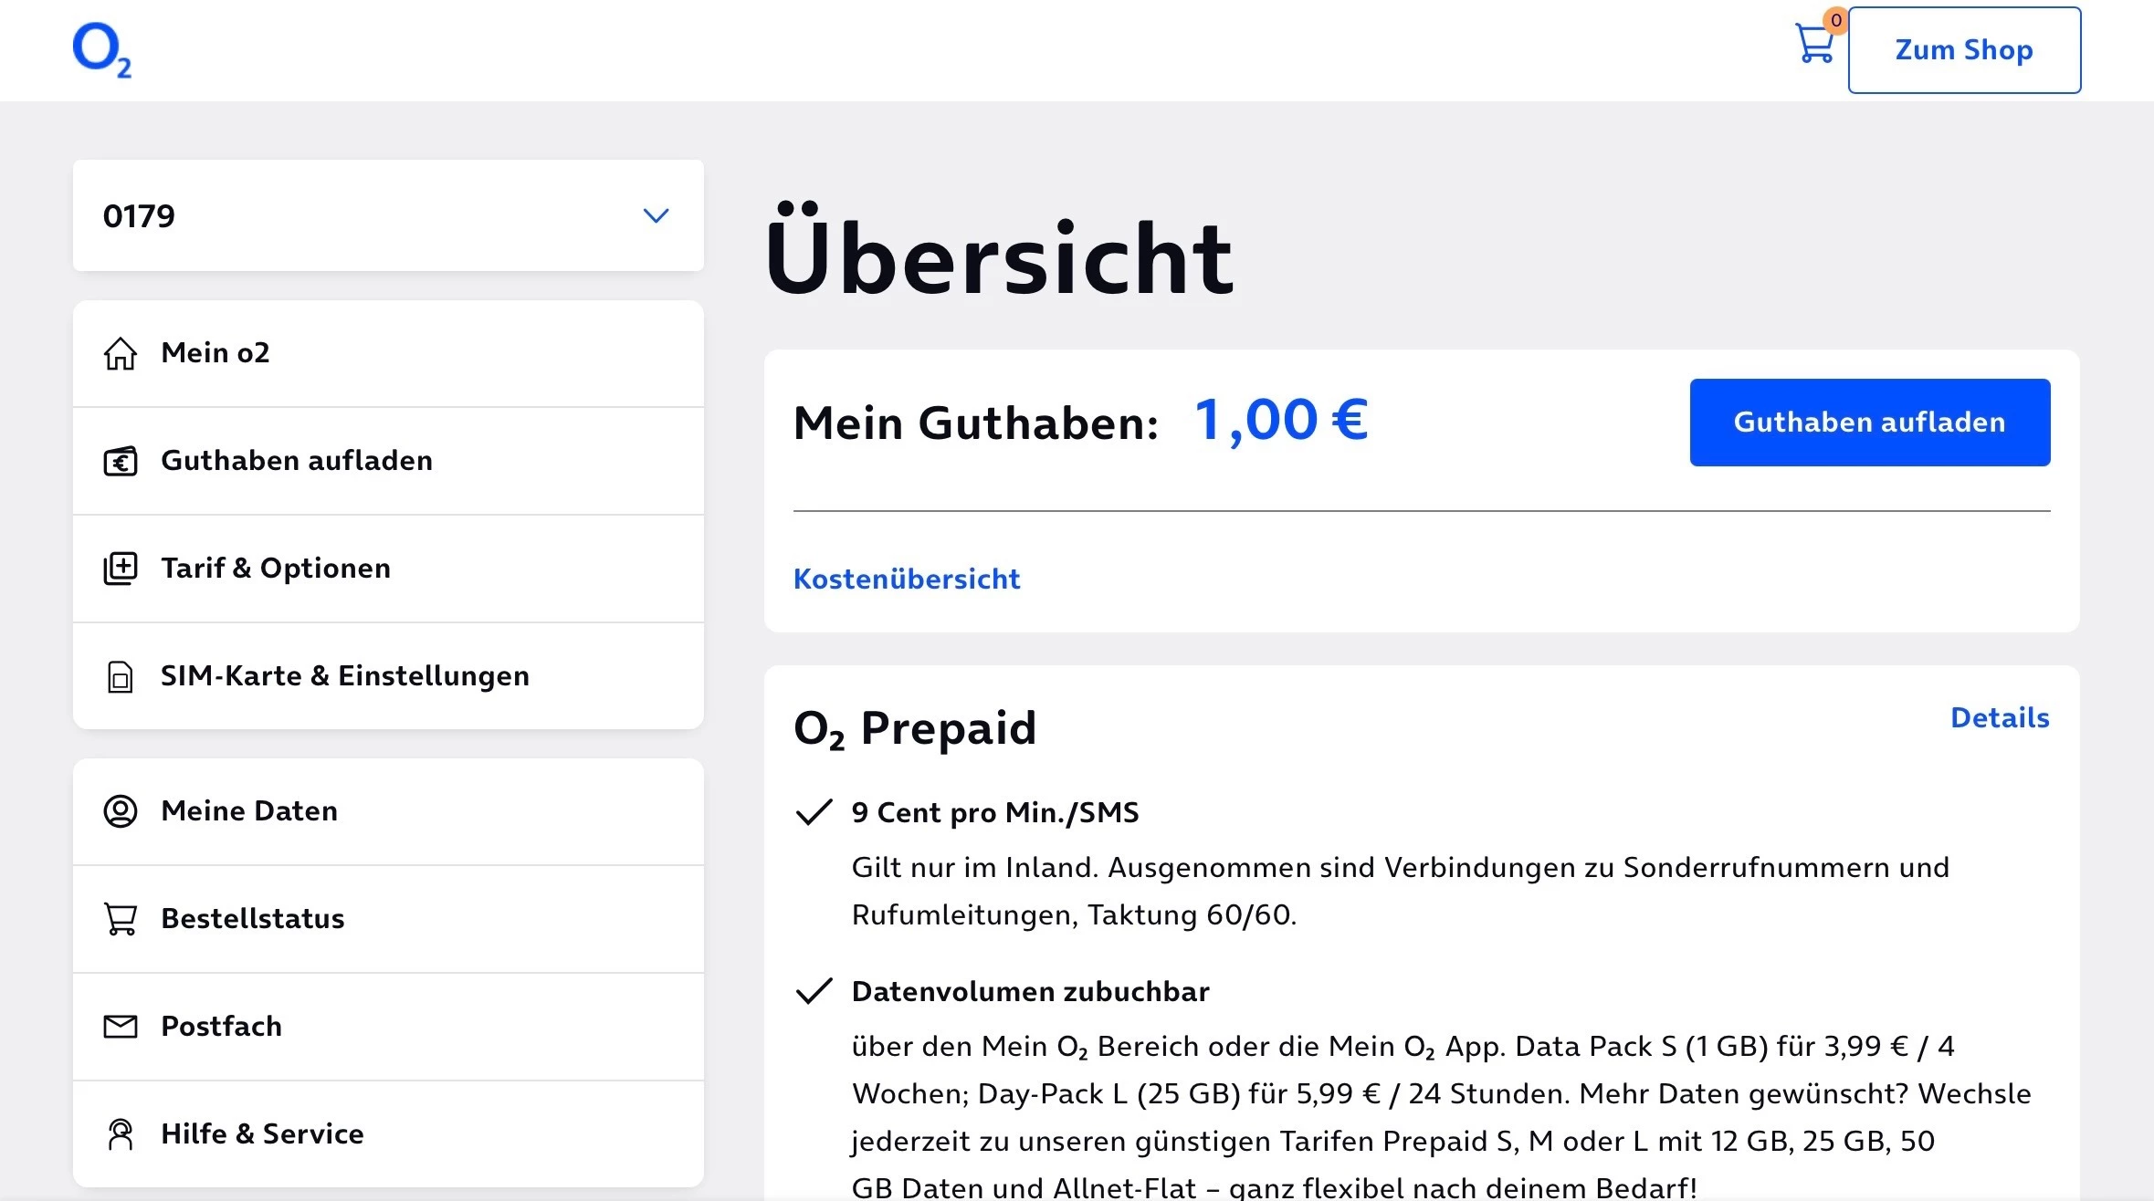Viewport: 2154px width, 1201px height.
Task: Open the shopping cart icon
Action: pyautogui.click(x=1815, y=43)
